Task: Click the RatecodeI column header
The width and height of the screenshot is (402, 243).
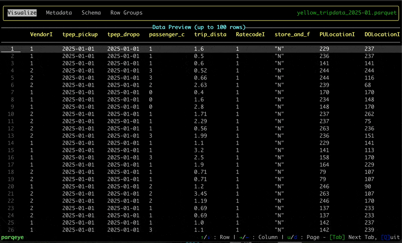Action: [251, 34]
